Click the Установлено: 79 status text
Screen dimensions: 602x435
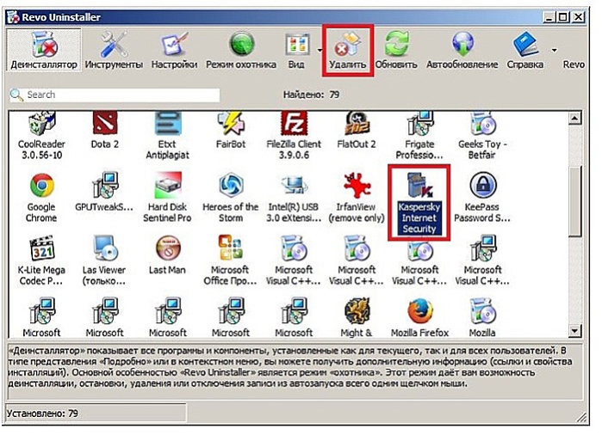pos(42,414)
